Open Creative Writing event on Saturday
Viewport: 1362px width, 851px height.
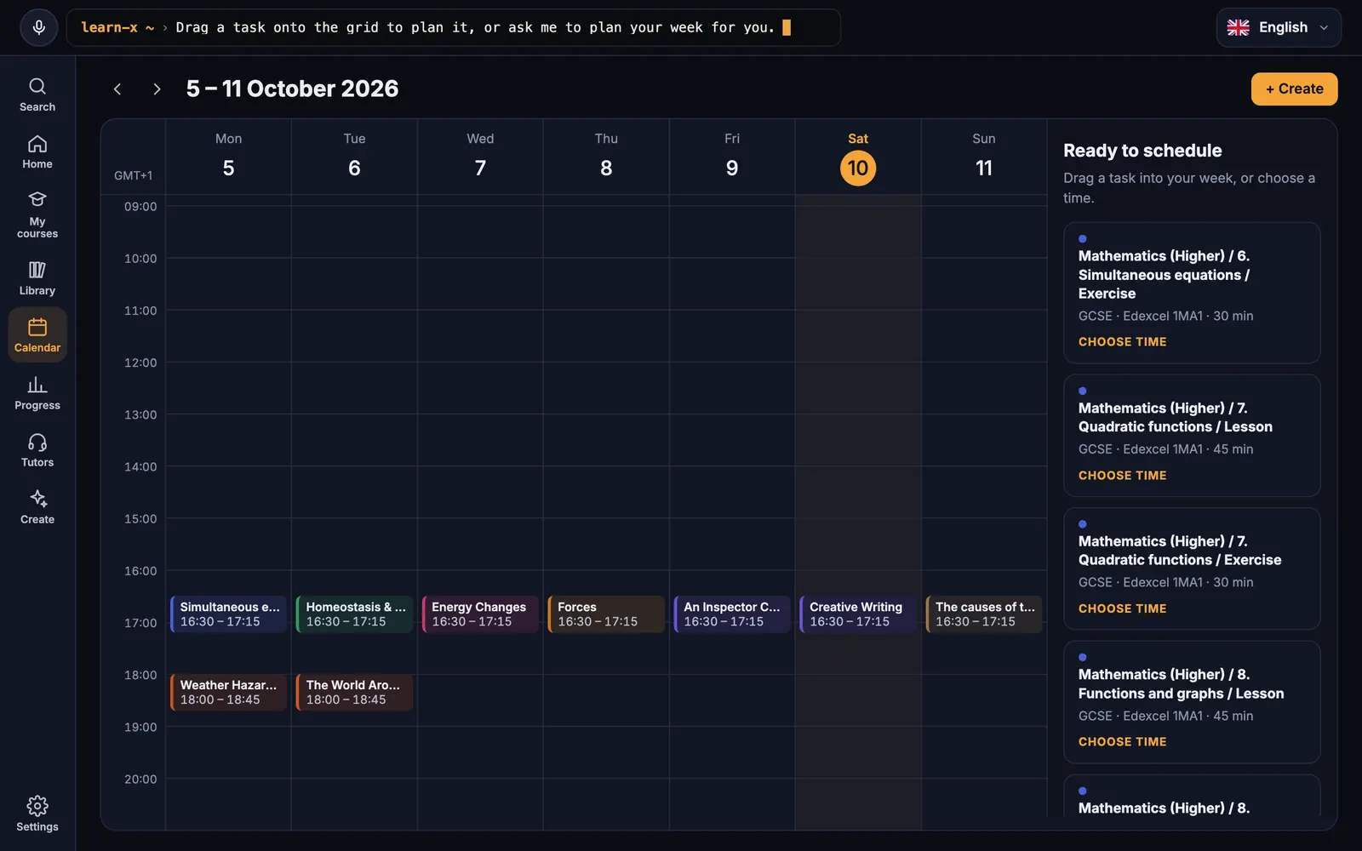pos(858,614)
